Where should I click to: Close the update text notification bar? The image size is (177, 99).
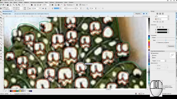click(x=147, y=14)
